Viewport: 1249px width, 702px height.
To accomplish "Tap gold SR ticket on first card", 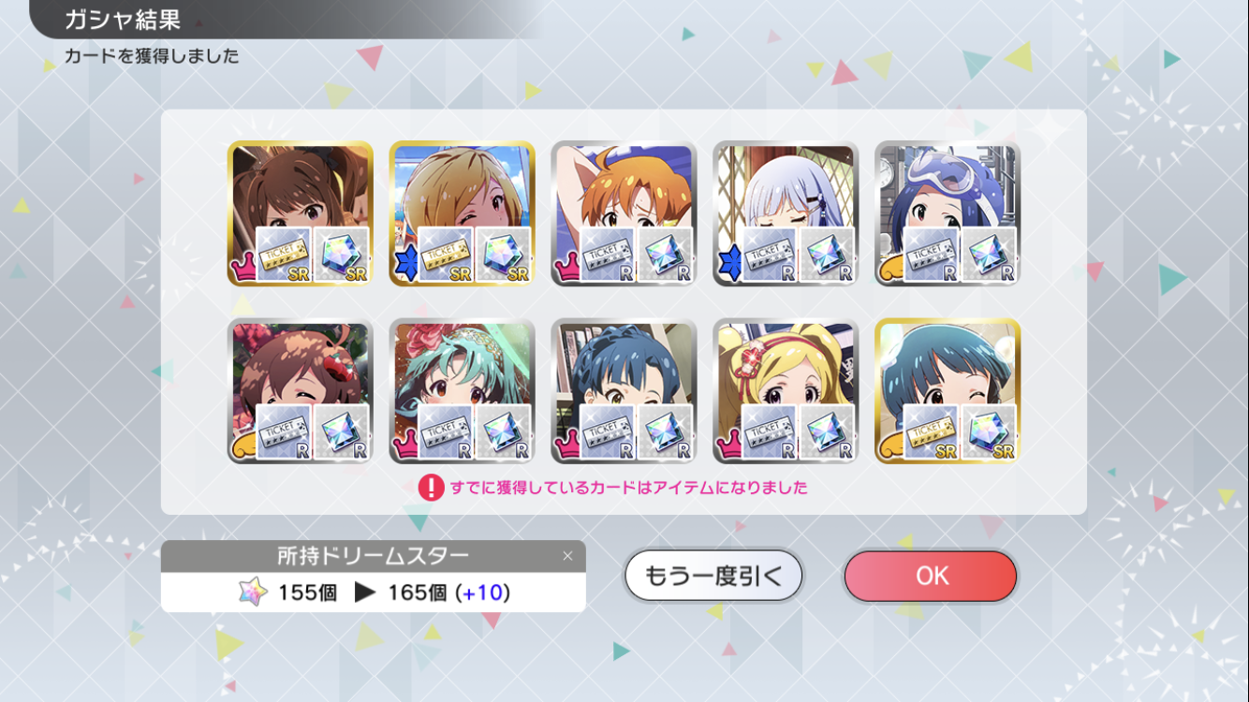I will tap(284, 255).
